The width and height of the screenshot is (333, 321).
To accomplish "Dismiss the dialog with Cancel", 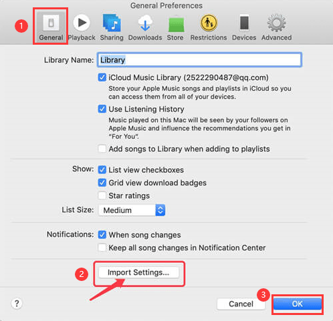I will [241, 304].
